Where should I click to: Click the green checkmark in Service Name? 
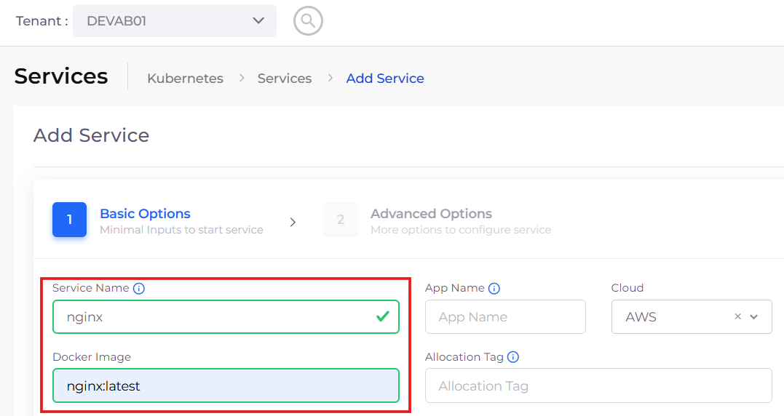(x=382, y=317)
